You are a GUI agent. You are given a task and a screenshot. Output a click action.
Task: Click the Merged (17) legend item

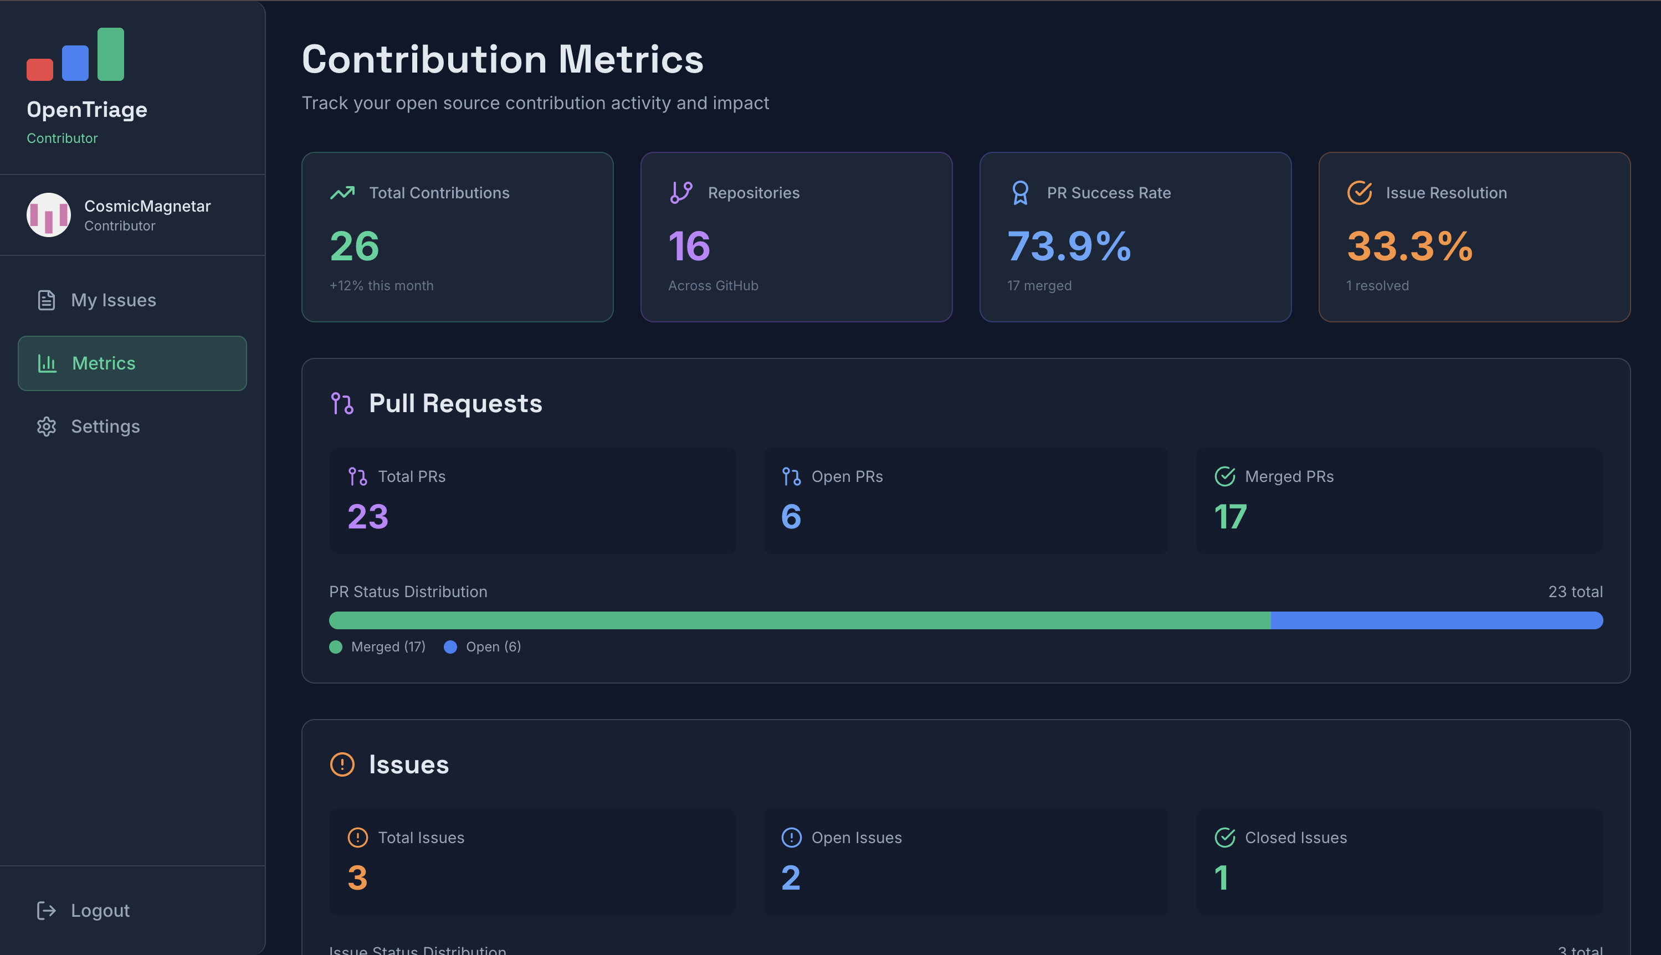pyautogui.click(x=378, y=646)
